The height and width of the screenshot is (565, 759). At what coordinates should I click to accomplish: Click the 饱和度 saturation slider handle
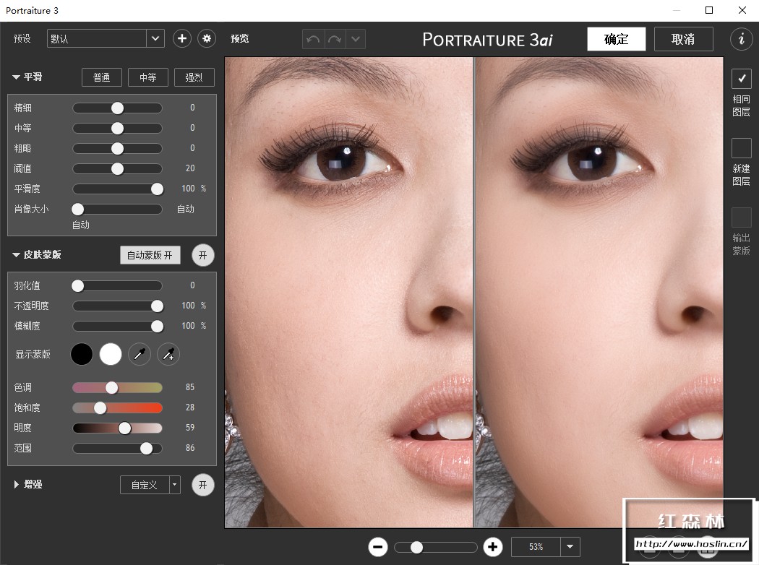coord(100,407)
